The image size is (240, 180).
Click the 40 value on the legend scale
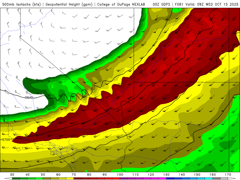point(28,175)
